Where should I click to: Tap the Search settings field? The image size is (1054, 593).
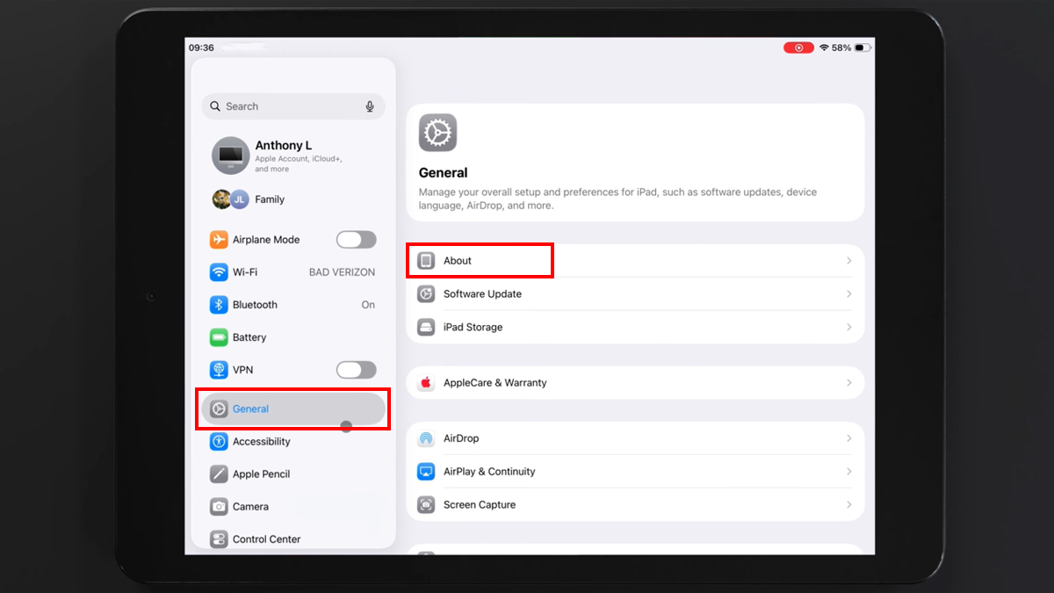point(293,106)
